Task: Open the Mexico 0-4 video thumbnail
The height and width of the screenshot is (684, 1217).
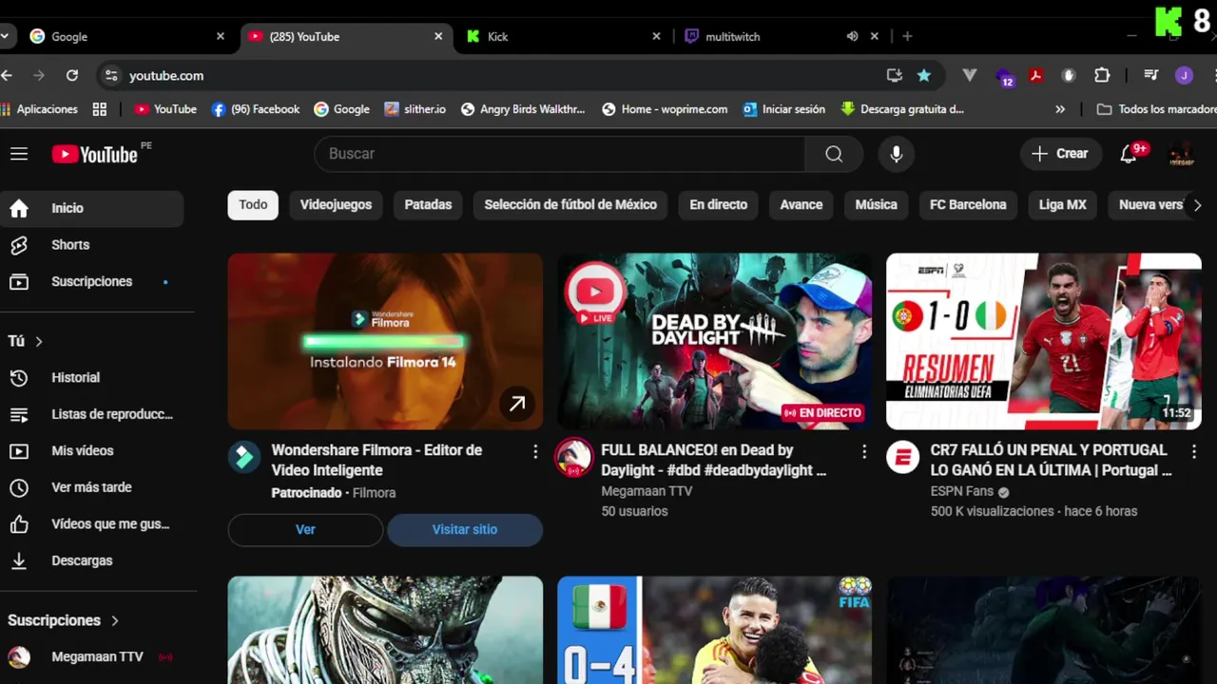Action: pos(715,630)
